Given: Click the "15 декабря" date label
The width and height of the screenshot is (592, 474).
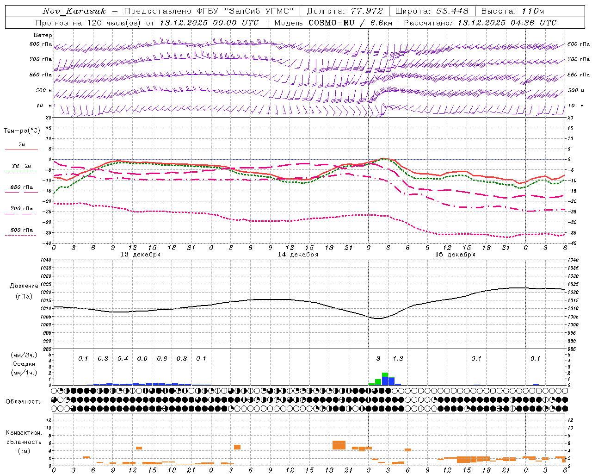Looking at the screenshot, I should [455, 255].
